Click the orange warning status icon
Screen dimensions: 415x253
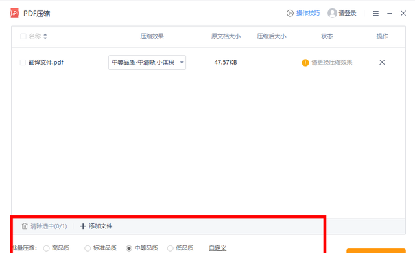[x=305, y=63]
